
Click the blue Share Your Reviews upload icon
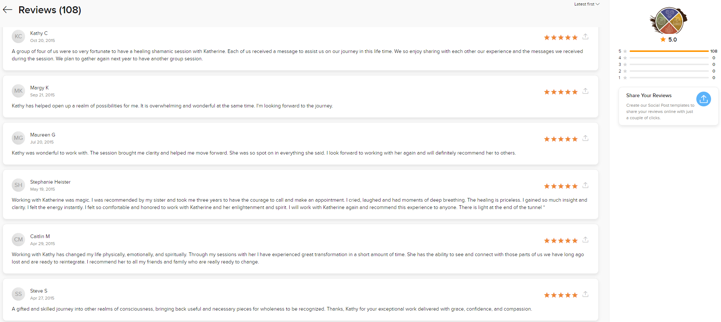[x=703, y=99]
